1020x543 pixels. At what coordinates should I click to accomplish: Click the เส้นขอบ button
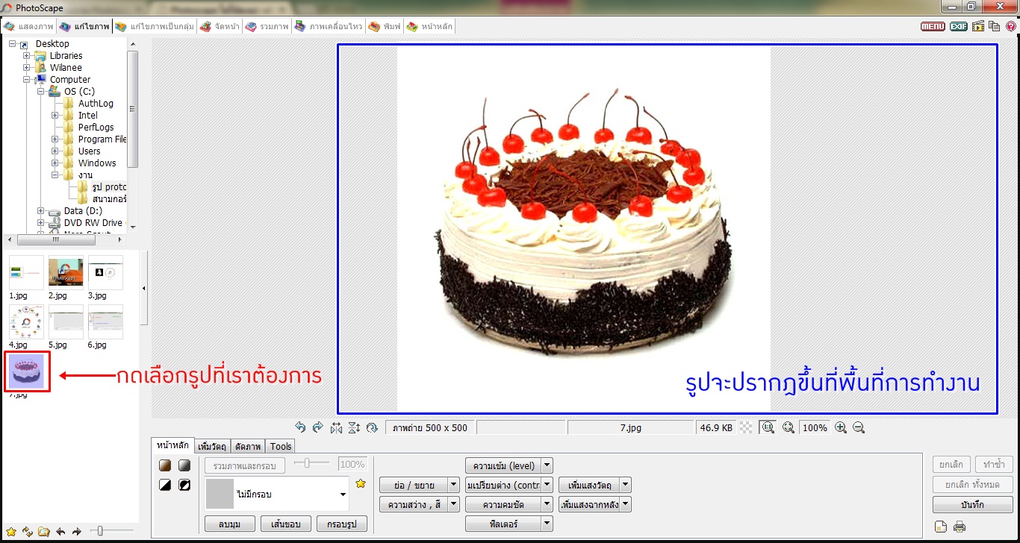tap(286, 524)
